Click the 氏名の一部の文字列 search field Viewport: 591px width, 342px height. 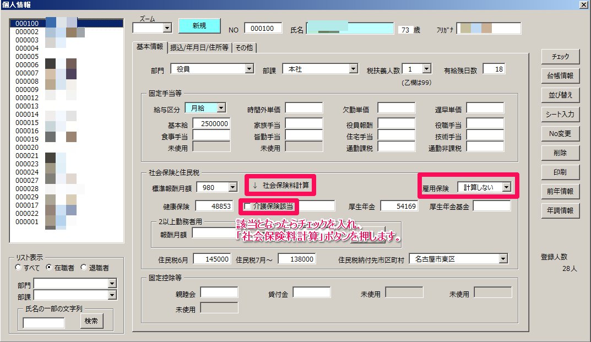[x=44, y=323]
